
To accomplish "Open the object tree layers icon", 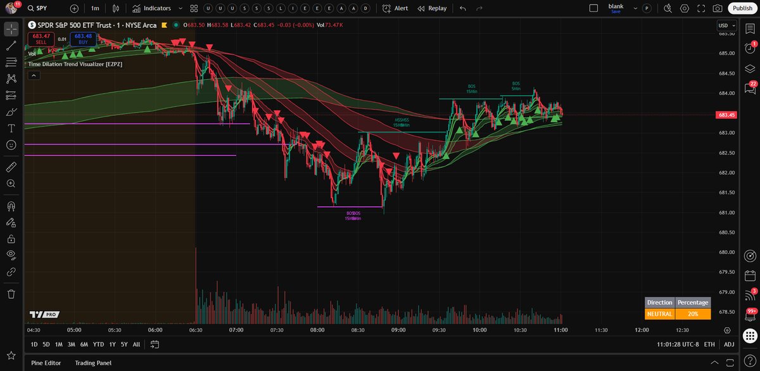I will coord(750,68).
